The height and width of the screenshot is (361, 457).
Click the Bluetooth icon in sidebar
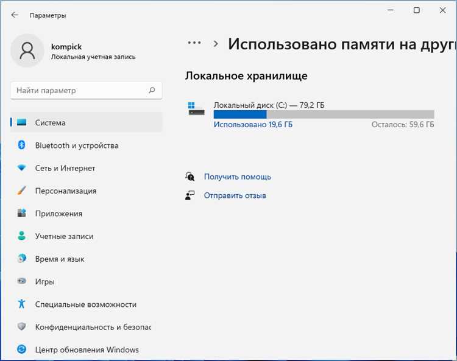click(x=21, y=145)
